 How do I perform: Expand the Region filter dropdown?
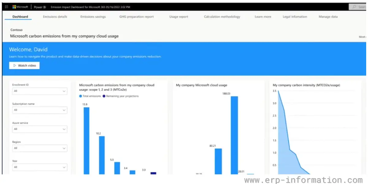coord(40,148)
